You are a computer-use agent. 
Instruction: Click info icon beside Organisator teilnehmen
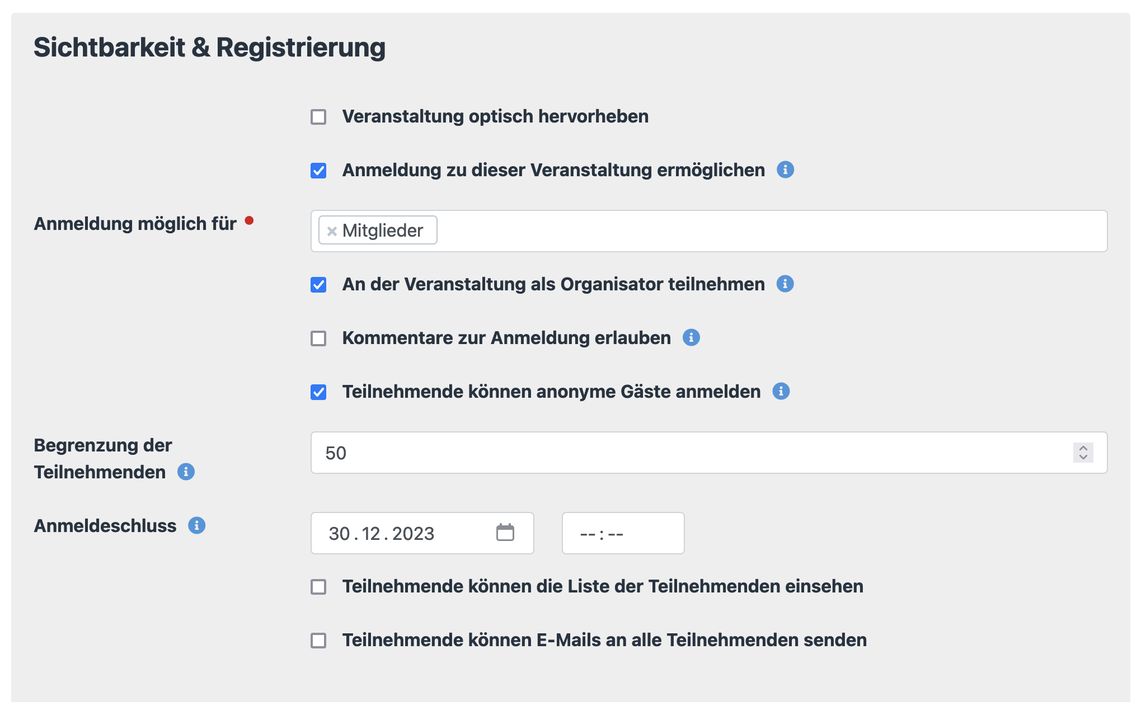(x=785, y=284)
